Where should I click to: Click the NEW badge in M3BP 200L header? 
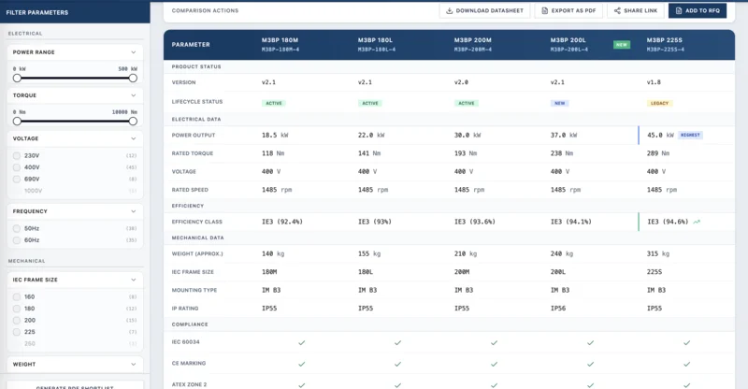[x=622, y=44]
